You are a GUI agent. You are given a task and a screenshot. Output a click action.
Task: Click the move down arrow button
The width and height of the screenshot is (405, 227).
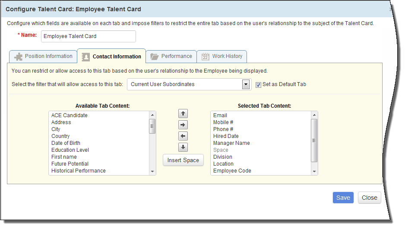(x=183, y=147)
